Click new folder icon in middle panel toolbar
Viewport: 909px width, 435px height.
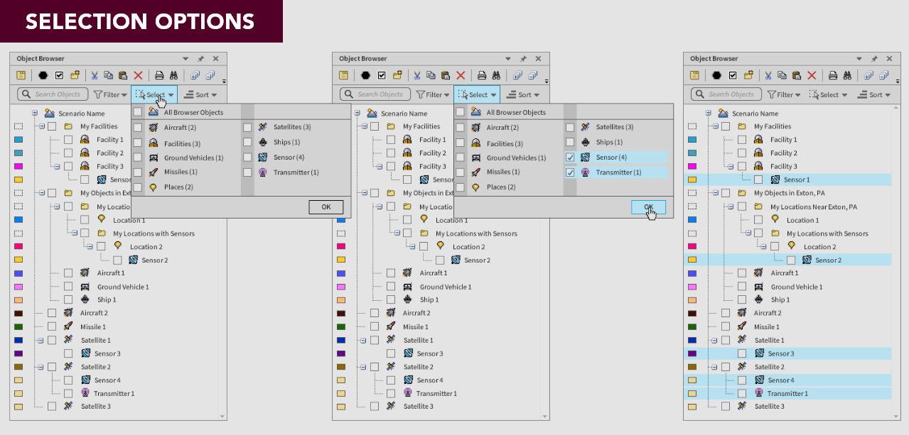tap(397, 75)
